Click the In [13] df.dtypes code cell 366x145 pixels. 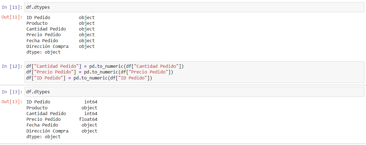coord(191,92)
